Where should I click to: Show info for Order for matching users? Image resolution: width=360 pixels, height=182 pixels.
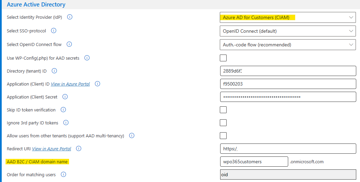tap(63, 175)
